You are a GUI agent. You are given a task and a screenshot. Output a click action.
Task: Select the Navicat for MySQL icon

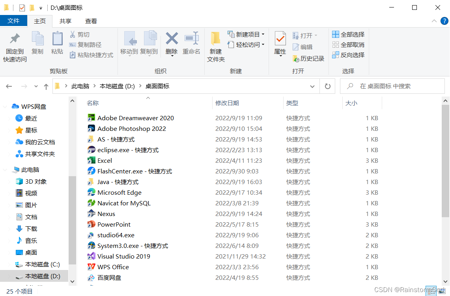click(x=91, y=203)
